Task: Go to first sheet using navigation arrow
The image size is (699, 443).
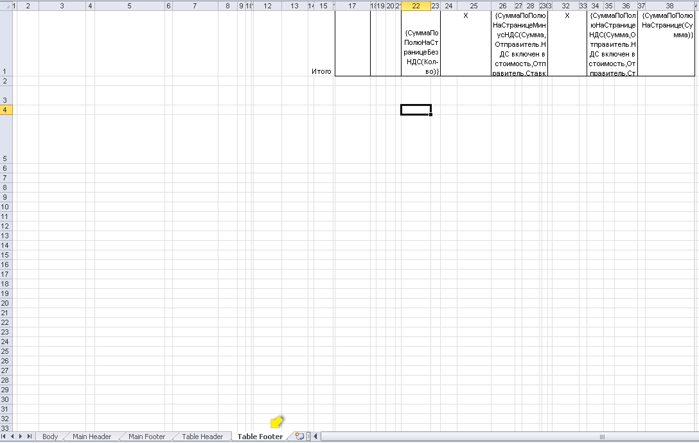Action: click(x=5, y=437)
